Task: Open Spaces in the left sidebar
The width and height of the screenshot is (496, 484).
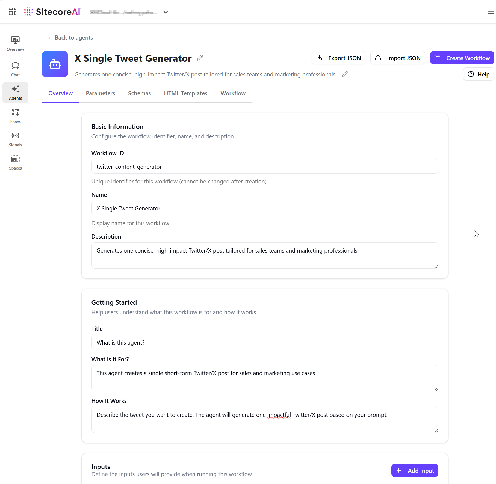Action: coord(15,162)
